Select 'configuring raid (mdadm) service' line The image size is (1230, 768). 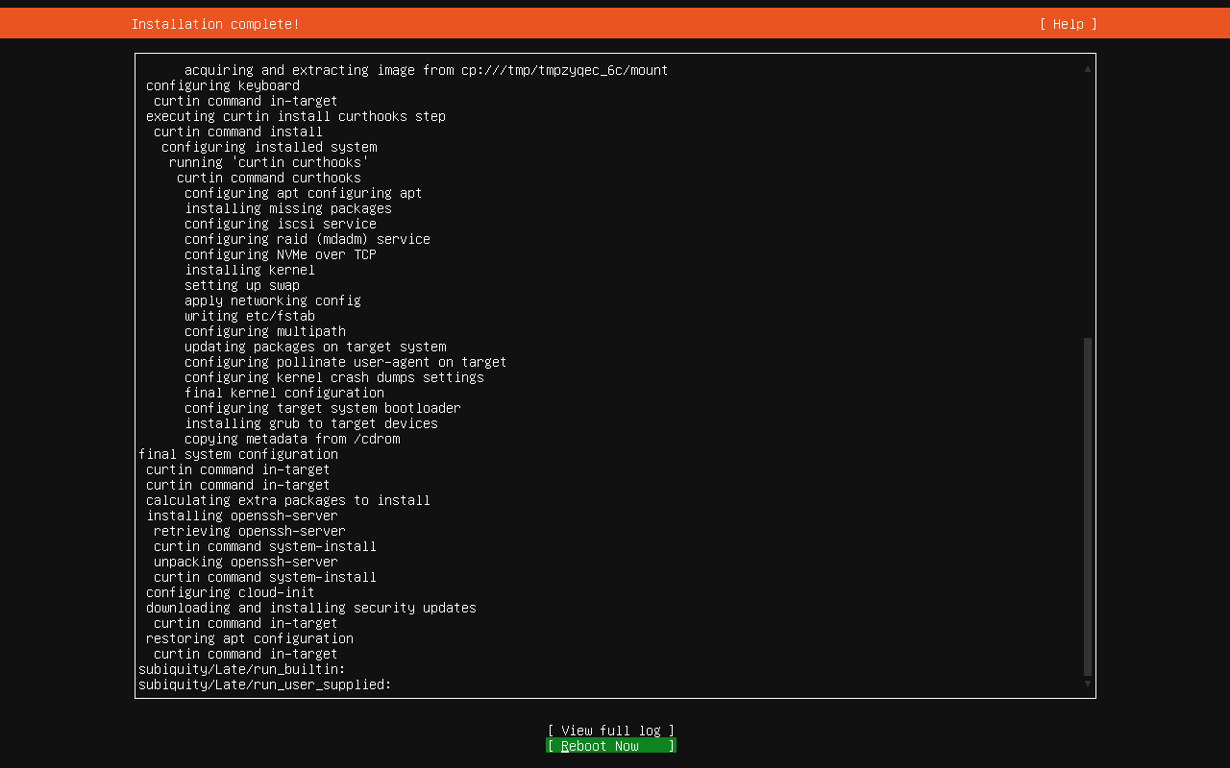pyautogui.click(x=307, y=239)
